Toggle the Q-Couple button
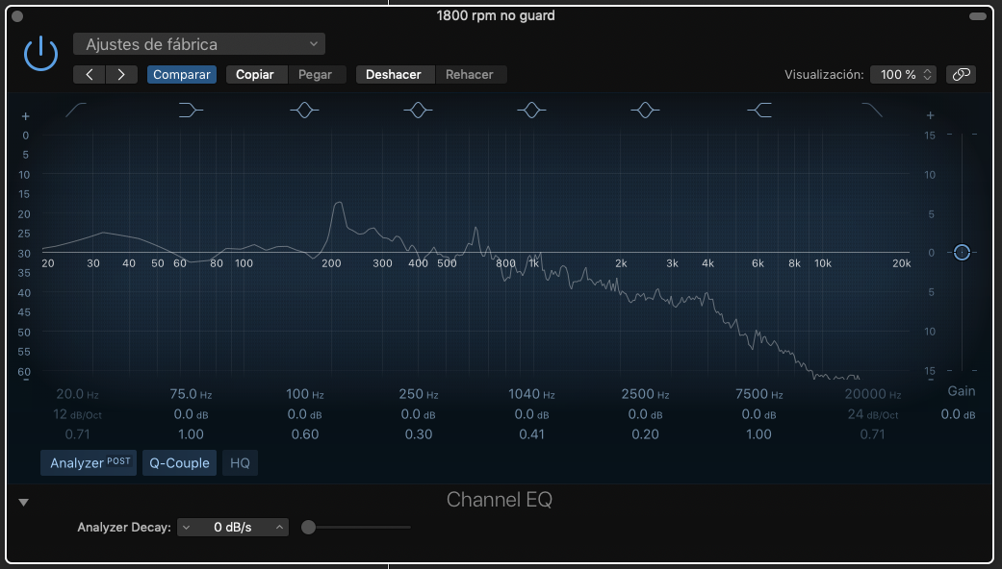 [180, 462]
